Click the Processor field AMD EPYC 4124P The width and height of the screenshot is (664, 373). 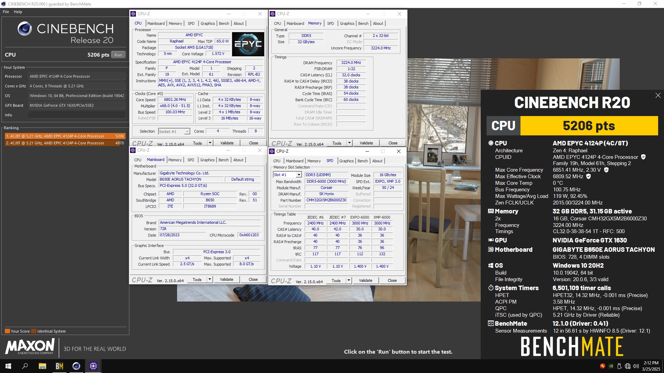[x=77, y=76]
